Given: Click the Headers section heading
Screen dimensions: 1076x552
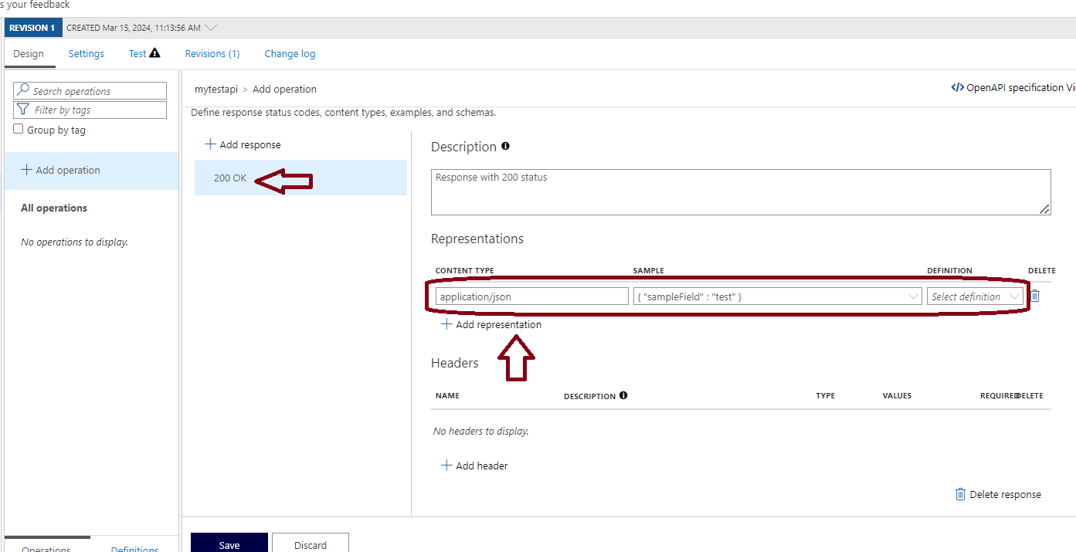Looking at the screenshot, I should click(455, 363).
